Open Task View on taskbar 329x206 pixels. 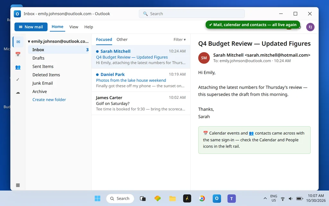point(143,198)
